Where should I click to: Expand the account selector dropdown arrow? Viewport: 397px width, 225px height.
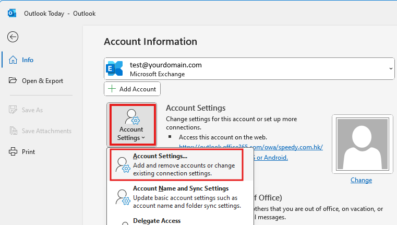tap(391, 69)
